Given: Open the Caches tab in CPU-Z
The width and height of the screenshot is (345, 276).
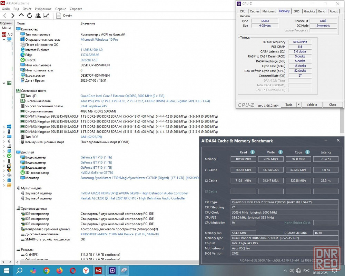Looking at the screenshot, I should pyautogui.click(x=255, y=11).
